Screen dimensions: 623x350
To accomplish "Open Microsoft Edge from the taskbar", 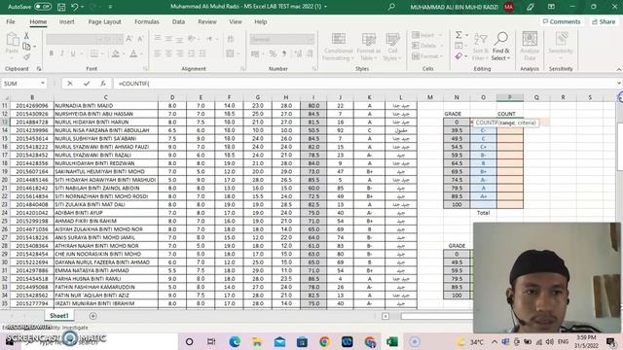I will pos(235,341).
